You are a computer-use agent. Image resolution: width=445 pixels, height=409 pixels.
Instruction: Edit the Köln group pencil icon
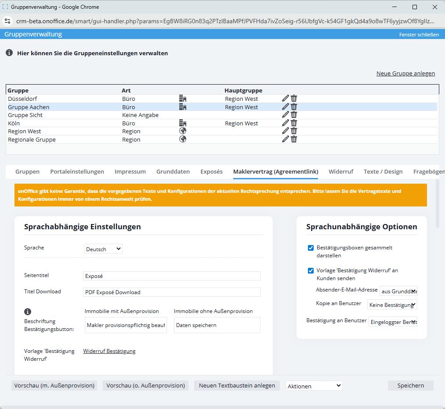[x=285, y=123]
